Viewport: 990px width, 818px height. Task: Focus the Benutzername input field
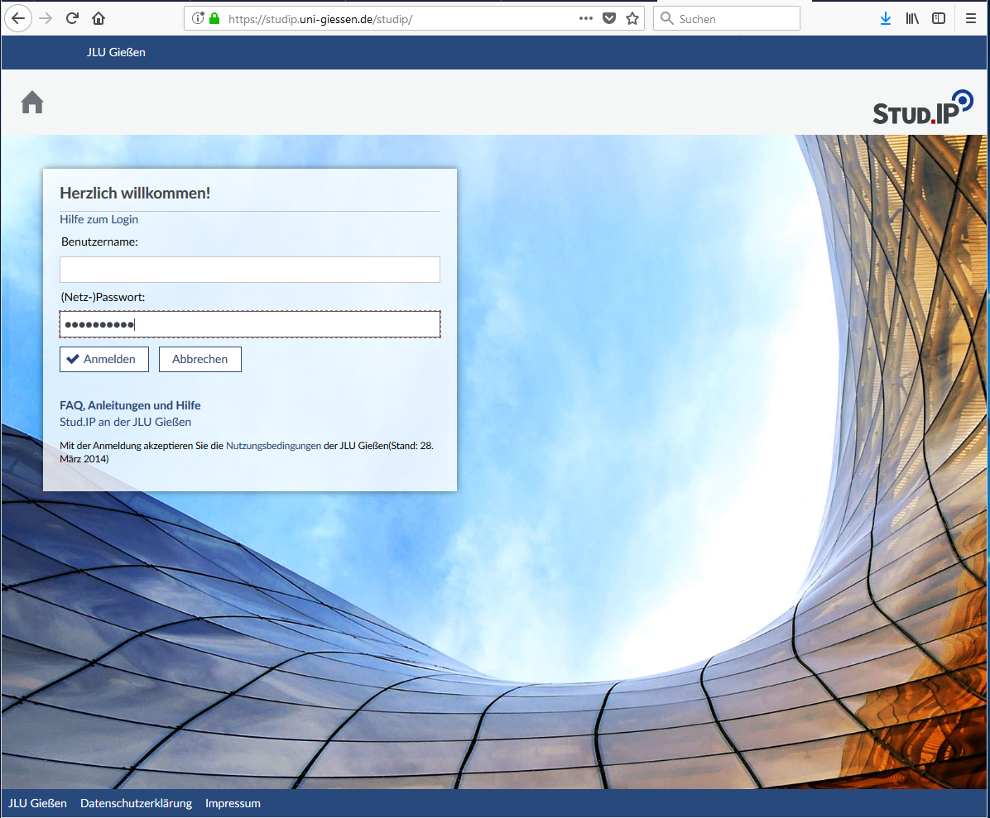click(249, 270)
